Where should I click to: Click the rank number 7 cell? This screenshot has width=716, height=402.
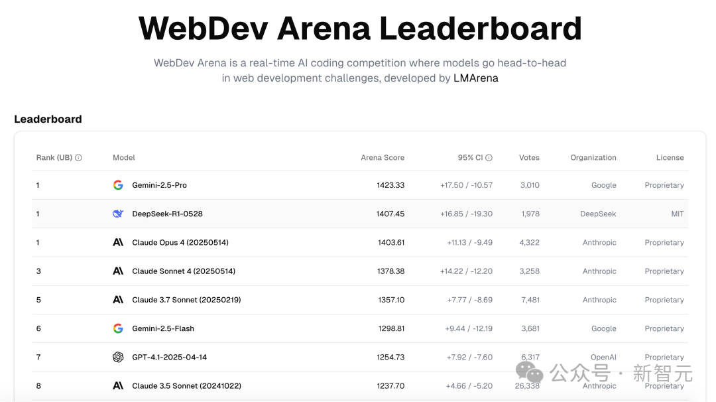pyautogui.click(x=39, y=358)
